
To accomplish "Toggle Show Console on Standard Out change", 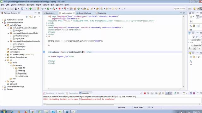I will tap(167, 93).
